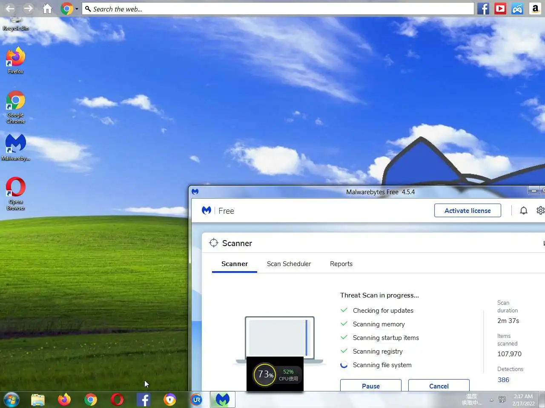Open Malwarebytes settings gear
The image size is (545, 408).
coord(540,210)
